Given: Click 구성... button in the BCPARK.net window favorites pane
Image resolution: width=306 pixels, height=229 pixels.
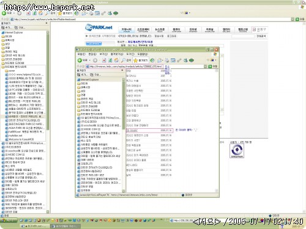Looking at the screenshot, I should (x=20, y=27).
